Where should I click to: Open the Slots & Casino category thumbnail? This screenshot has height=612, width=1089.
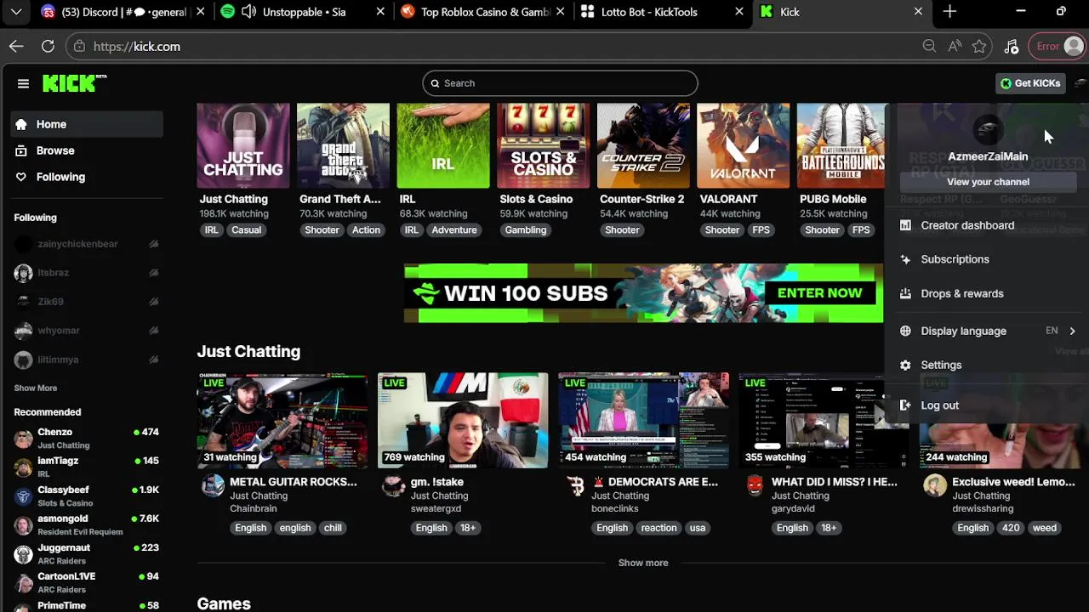pos(543,145)
